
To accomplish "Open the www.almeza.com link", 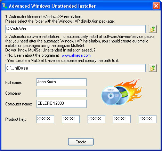I will (76, 55).
